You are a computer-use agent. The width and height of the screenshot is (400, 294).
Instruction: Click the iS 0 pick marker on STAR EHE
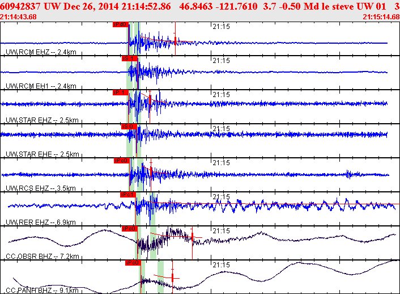[x=129, y=127]
